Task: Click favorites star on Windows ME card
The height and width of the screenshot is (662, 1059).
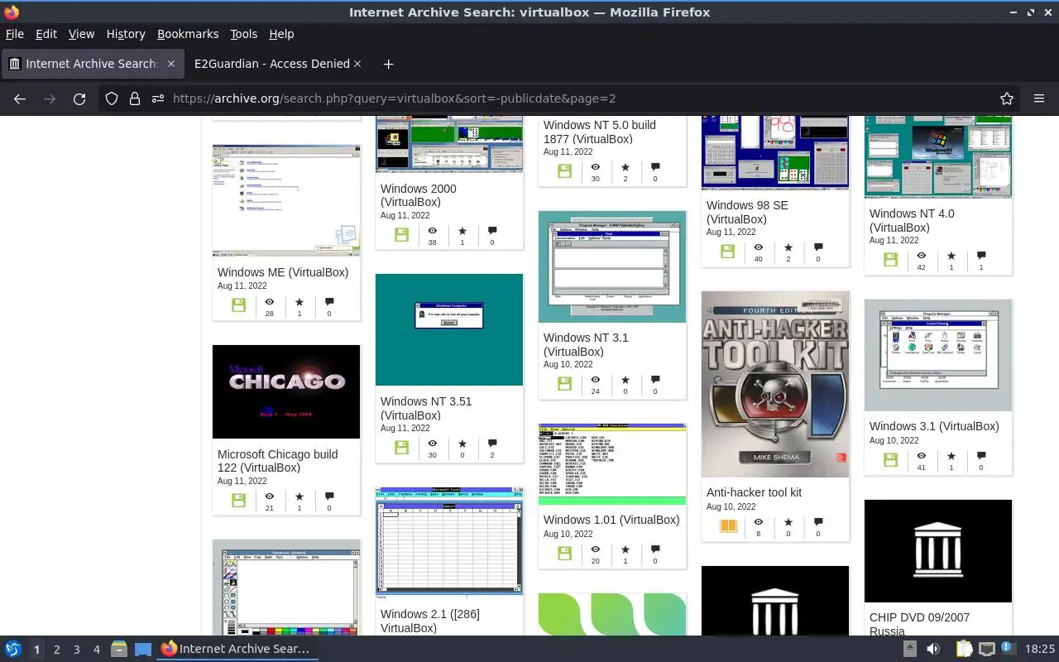Action: click(x=299, y=303)
